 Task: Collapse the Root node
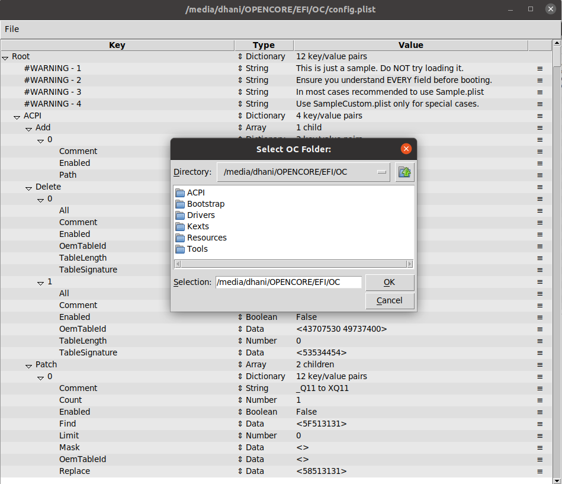pos(5,57)
